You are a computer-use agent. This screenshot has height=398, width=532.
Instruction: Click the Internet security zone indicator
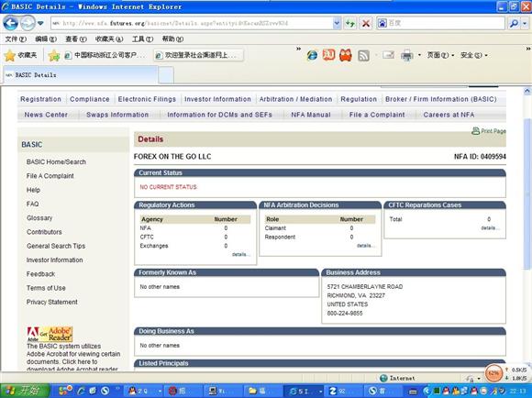click(397, 378)
